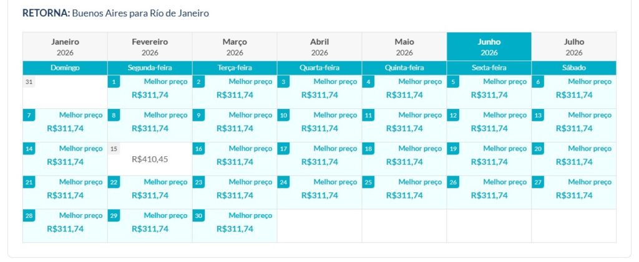639x262 pixels.
Task: Go to the Julho 2026 tab
Action: pos(574,47)
